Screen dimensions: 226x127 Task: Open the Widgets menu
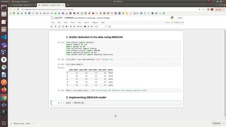pos(95,23)
